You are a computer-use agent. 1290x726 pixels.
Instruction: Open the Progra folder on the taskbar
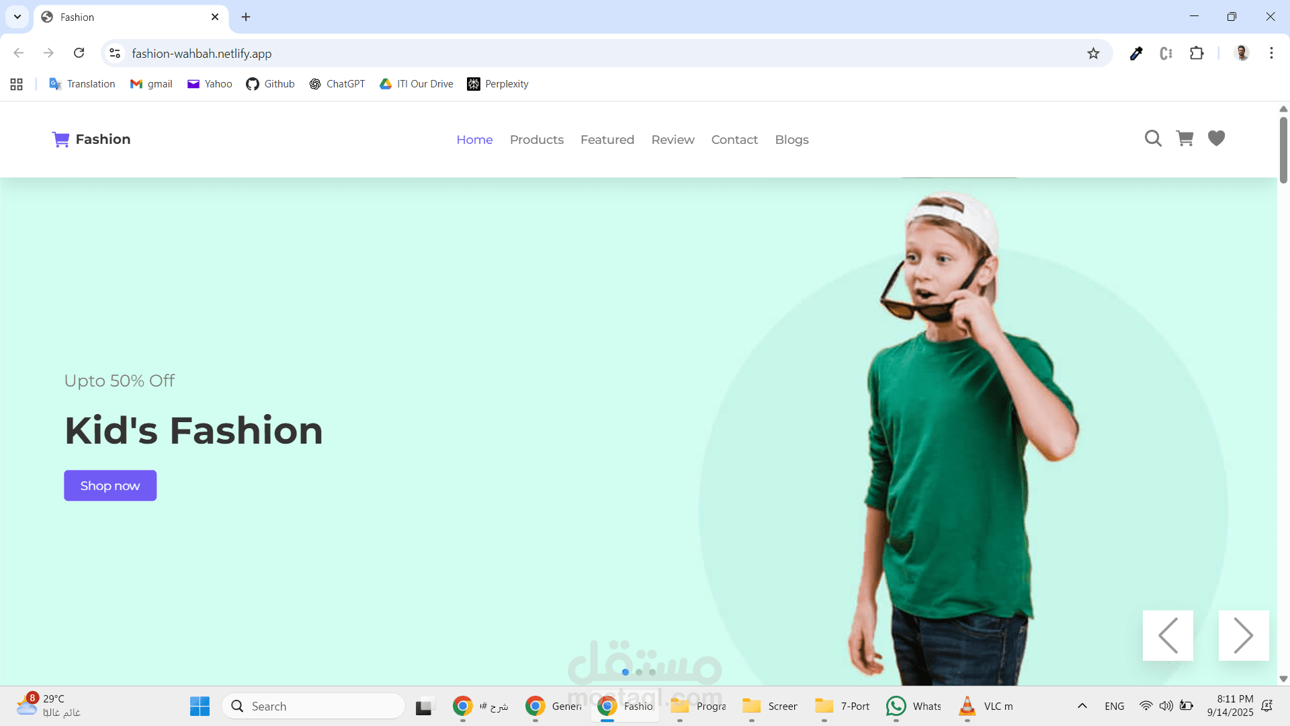point(699,706)
